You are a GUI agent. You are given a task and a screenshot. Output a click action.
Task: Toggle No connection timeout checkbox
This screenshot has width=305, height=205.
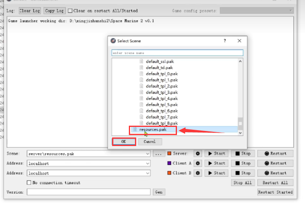[x=29, y=183]
